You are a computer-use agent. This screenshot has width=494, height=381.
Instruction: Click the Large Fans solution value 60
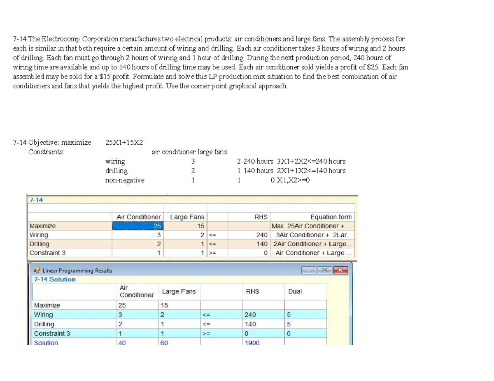point(164,343)
